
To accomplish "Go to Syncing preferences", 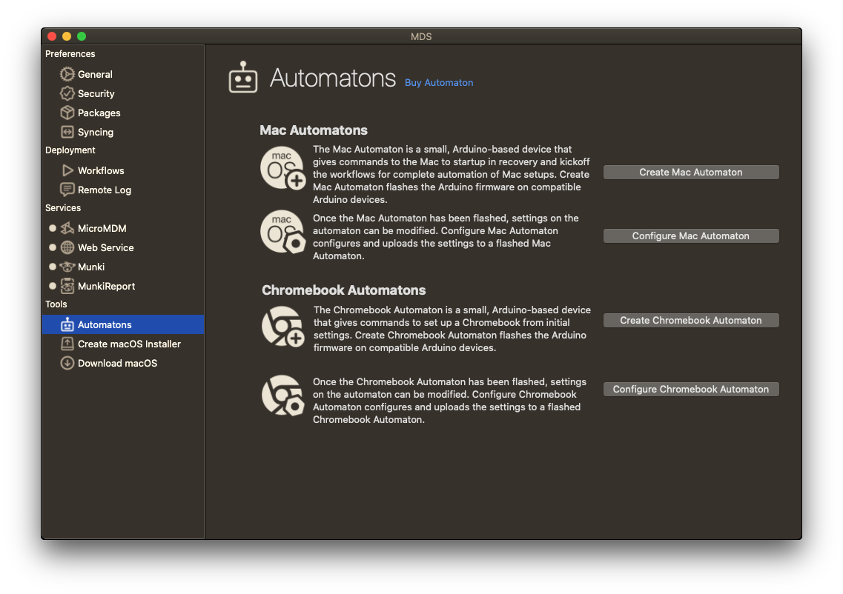I will [123, 132].
